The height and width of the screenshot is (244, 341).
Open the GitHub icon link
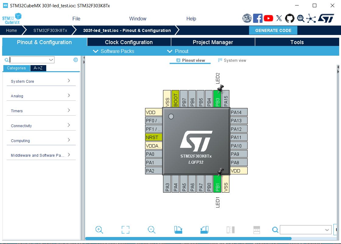point(290,18)
